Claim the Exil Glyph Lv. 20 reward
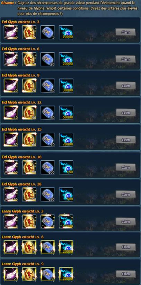Image resolution: width=141 pixels, height=285 pixels. coord(126,194)
